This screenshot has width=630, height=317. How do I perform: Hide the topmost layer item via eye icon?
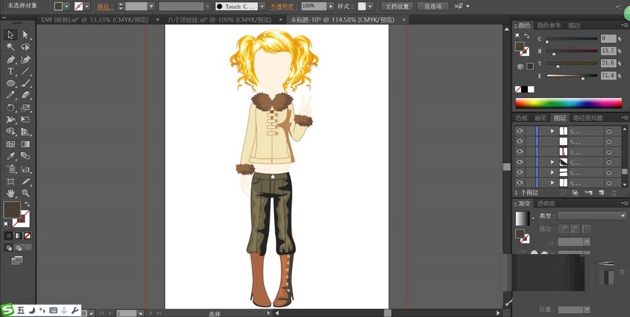[x=520, y=131]
